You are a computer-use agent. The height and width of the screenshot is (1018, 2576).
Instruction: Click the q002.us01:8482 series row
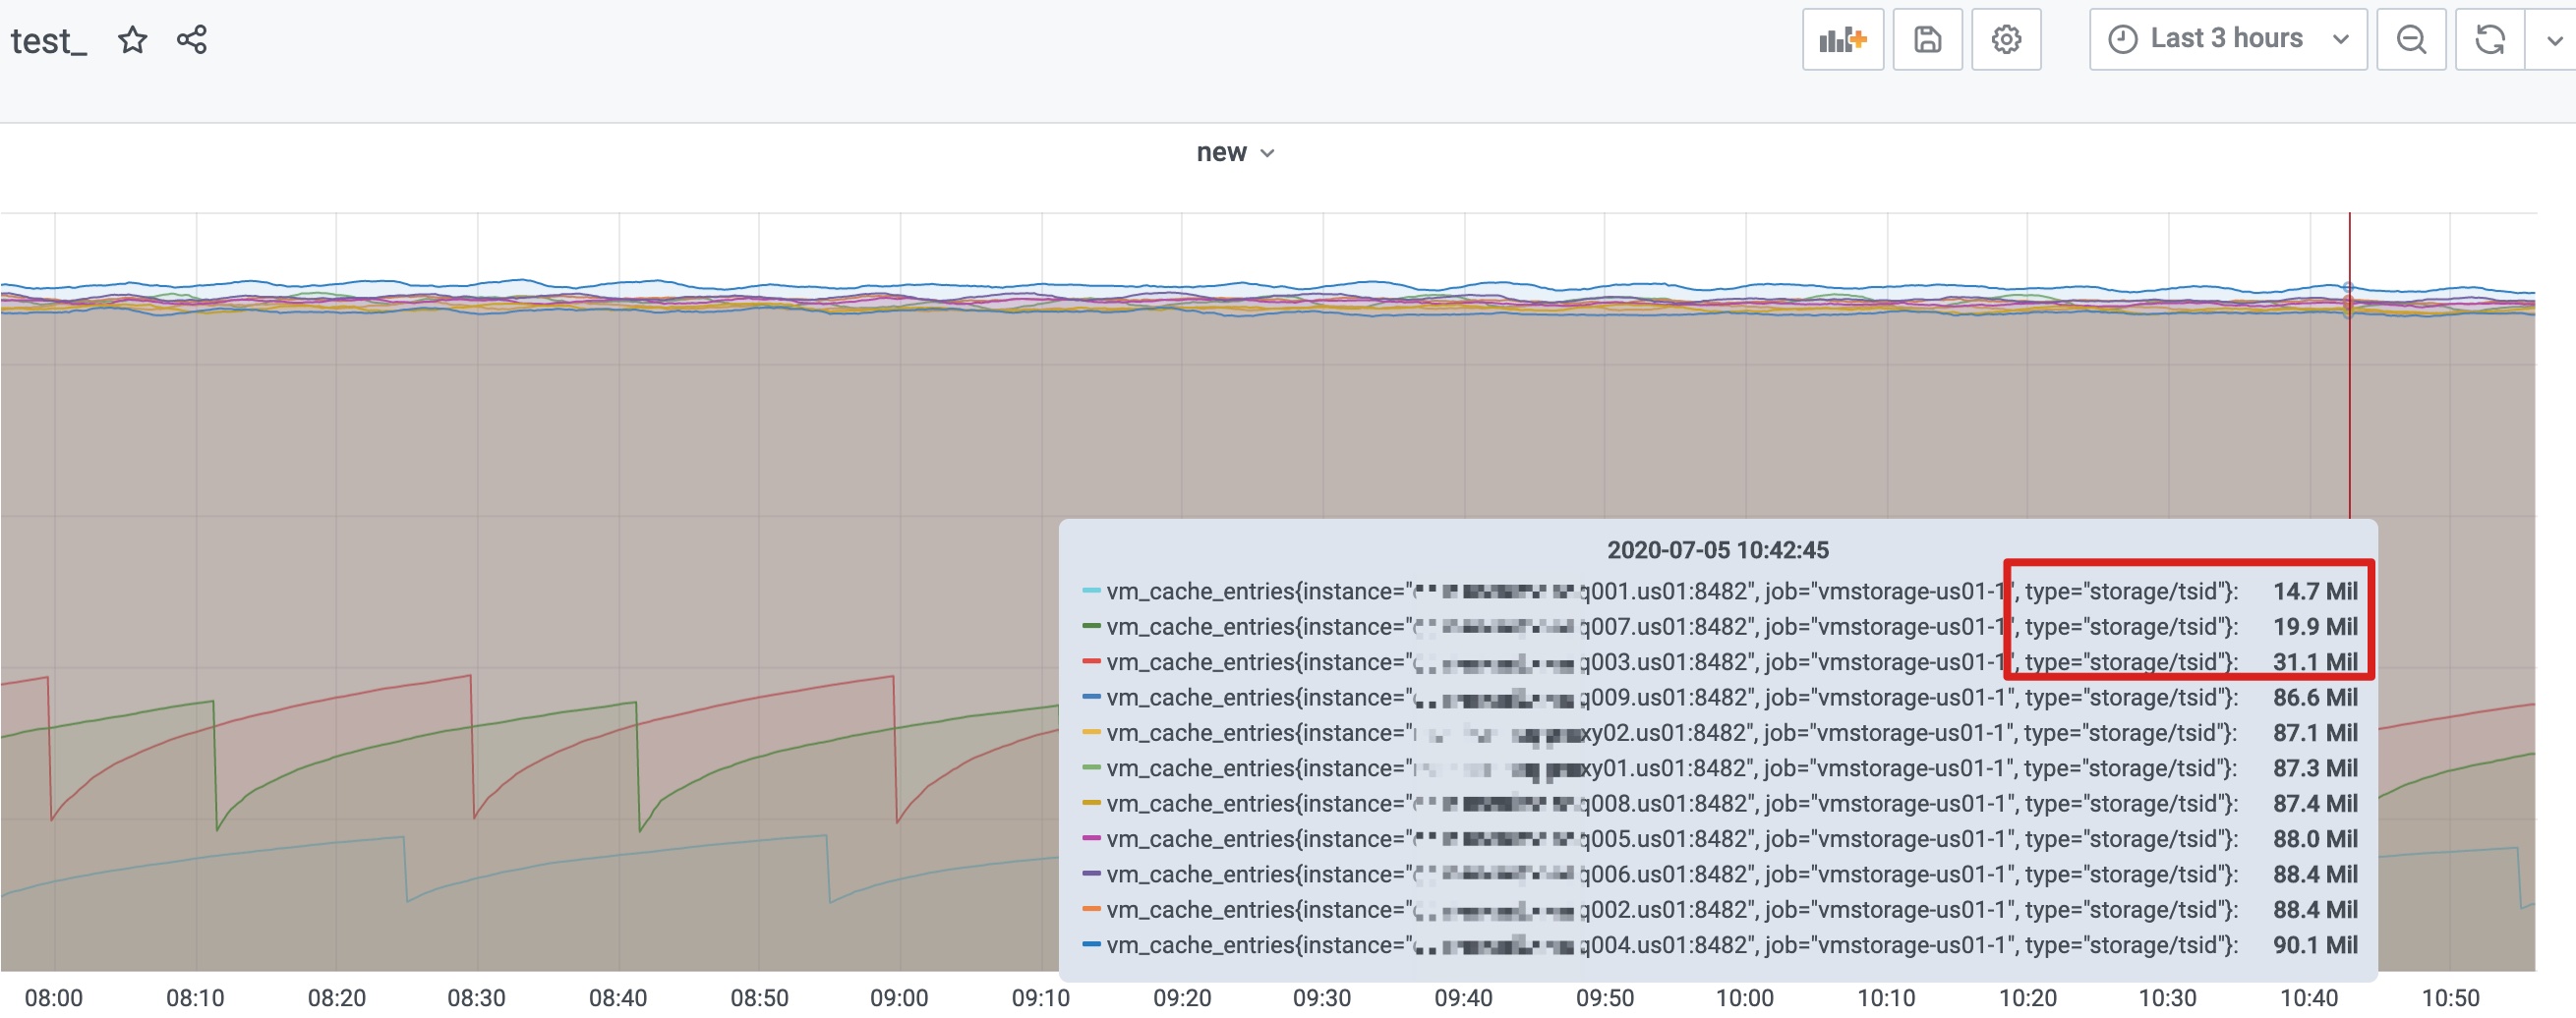click(x=1719, y=910)
